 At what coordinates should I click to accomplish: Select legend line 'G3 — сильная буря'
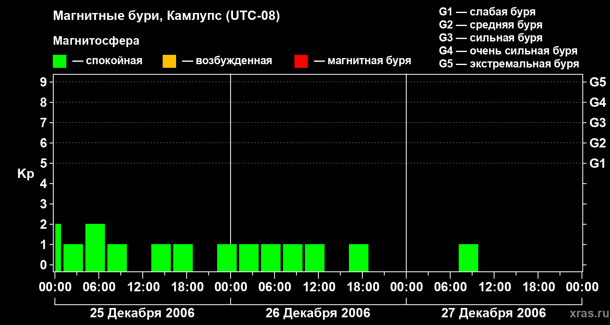(490, 38)
